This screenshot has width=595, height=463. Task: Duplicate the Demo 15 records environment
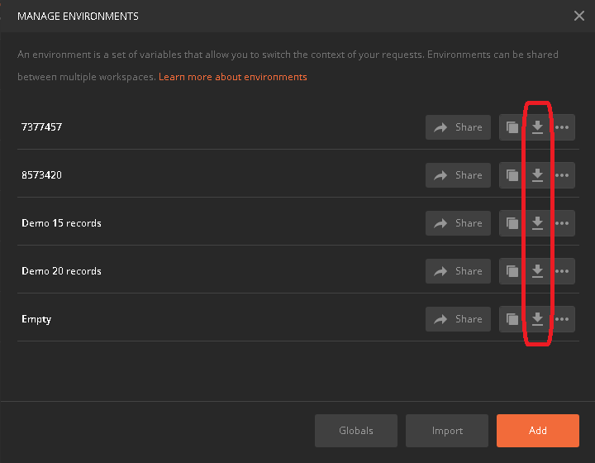[512, 223]
